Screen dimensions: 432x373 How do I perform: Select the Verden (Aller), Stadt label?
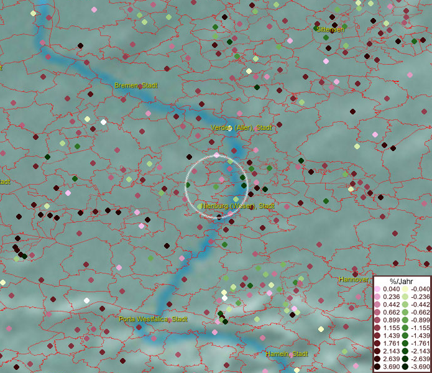pyautogui.click(x=241, y=127)
